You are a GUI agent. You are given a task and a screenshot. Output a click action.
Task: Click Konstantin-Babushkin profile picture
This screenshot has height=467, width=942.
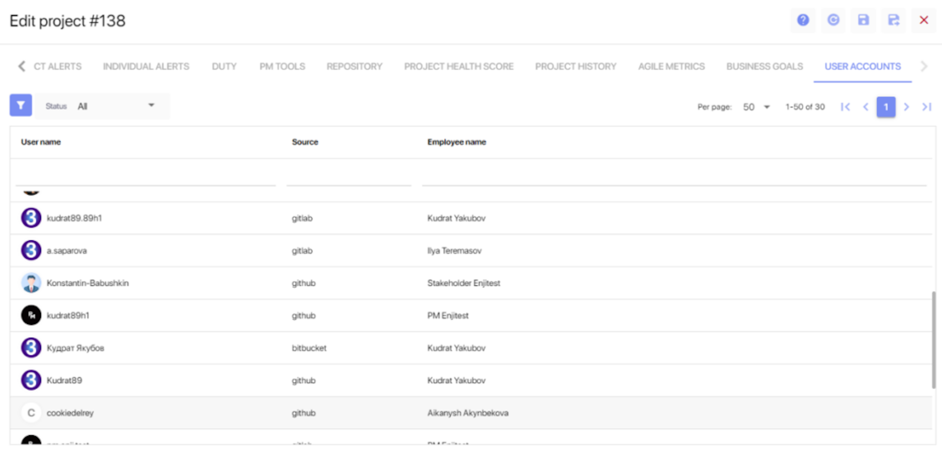pyautogui.click(x=31, y=283)
